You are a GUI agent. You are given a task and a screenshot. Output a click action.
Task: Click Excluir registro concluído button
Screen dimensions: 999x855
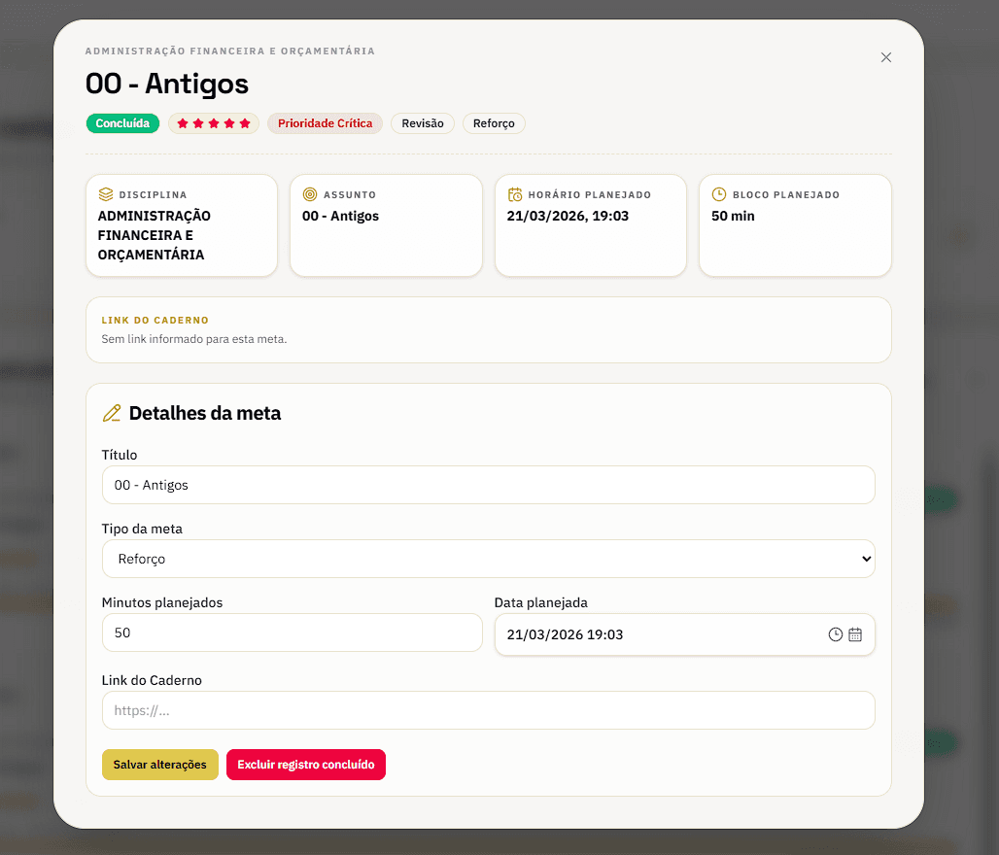(x=305, y=765)
